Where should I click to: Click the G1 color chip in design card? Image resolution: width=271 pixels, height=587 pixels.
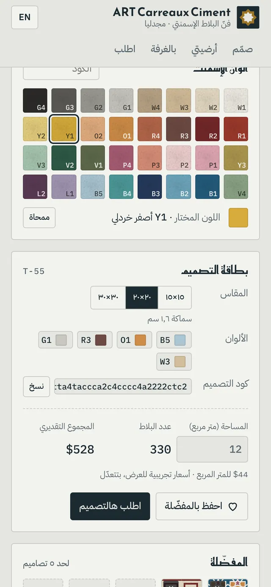tap(55, 340)
